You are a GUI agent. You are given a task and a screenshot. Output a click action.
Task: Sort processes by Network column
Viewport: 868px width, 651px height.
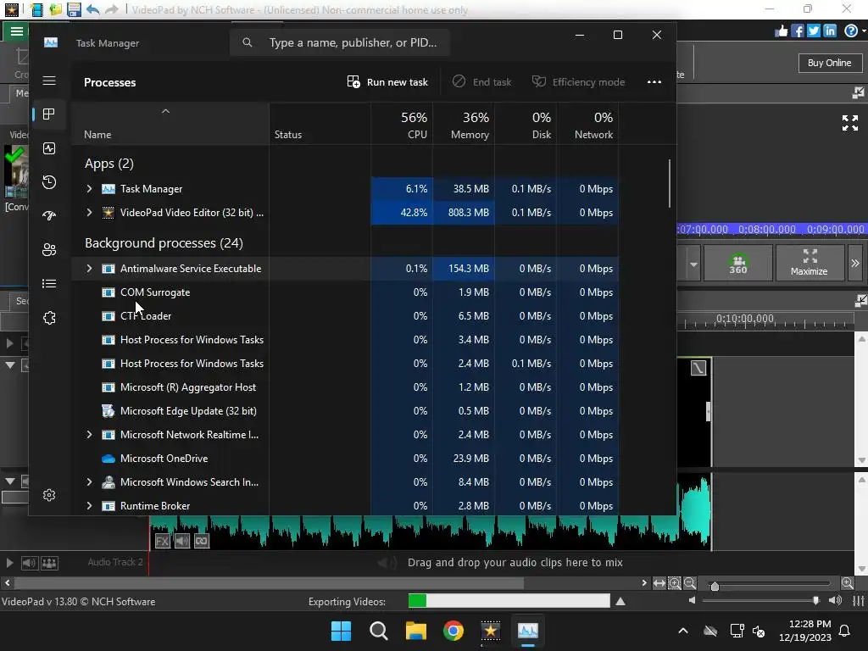588,125
